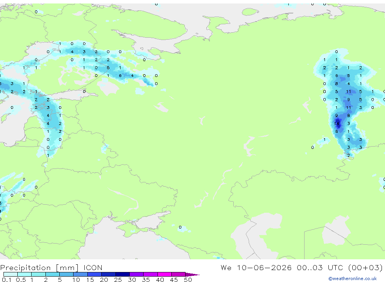The width and height of the screenshot is (385, 282).
Task: Click the legend scale label '35'
Action: tap(146, 280)
